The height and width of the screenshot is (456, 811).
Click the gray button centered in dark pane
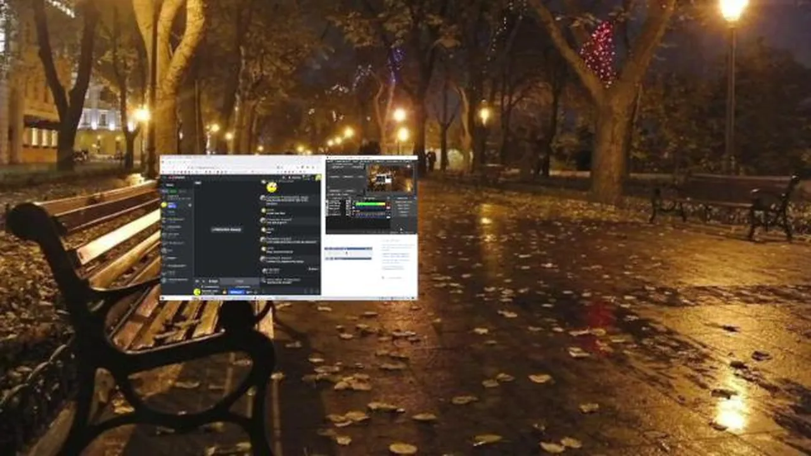[226, 229]
